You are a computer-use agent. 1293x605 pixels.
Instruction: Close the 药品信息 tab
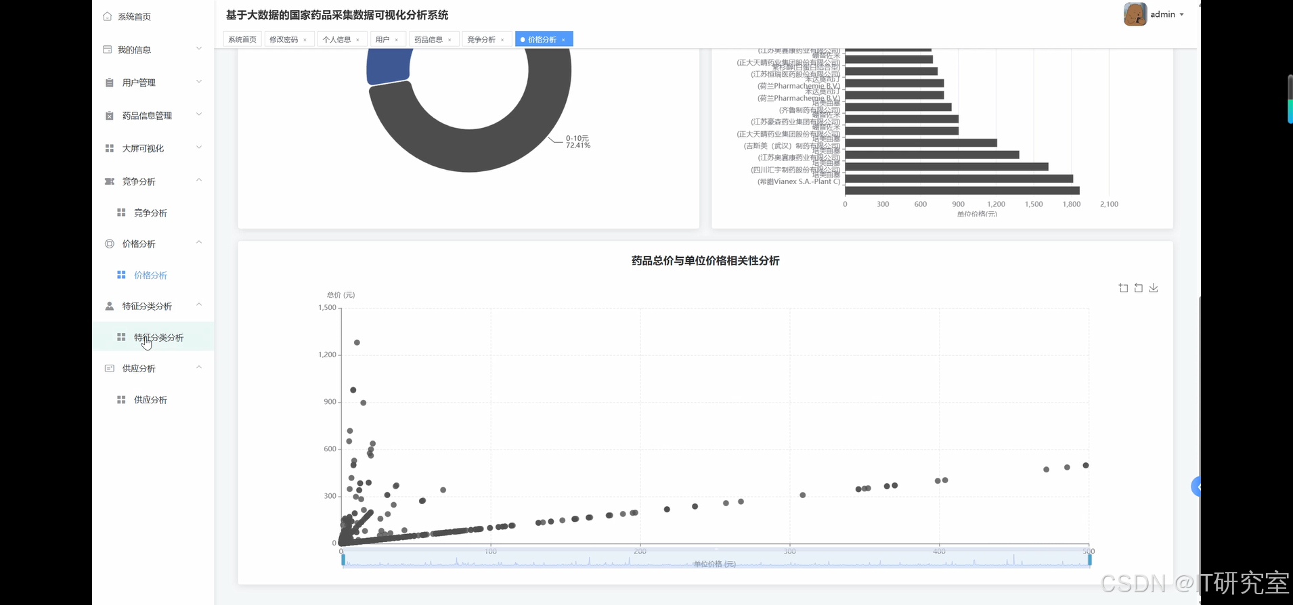pyautogui.click(x=450, y=40)
